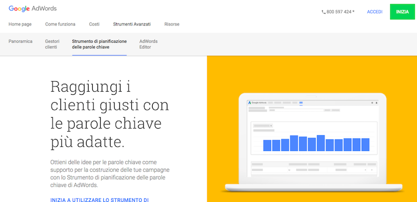The image size is (417, 202).
Task: Switch to the Panoramica tab
Action: pos(20,42)
